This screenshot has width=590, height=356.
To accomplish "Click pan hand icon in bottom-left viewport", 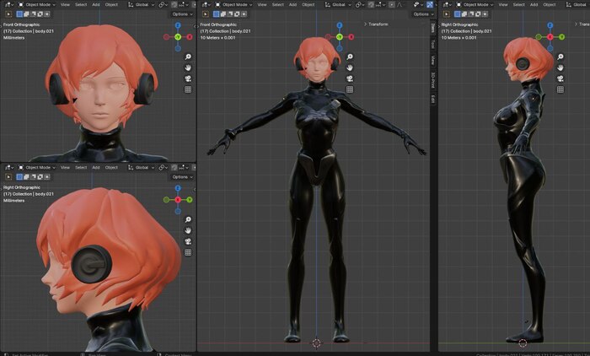I will click(x=188, y=230).
